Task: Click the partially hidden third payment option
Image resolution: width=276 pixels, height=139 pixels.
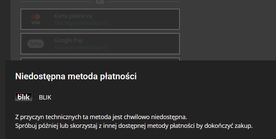Action: click(x=100, y=59)
